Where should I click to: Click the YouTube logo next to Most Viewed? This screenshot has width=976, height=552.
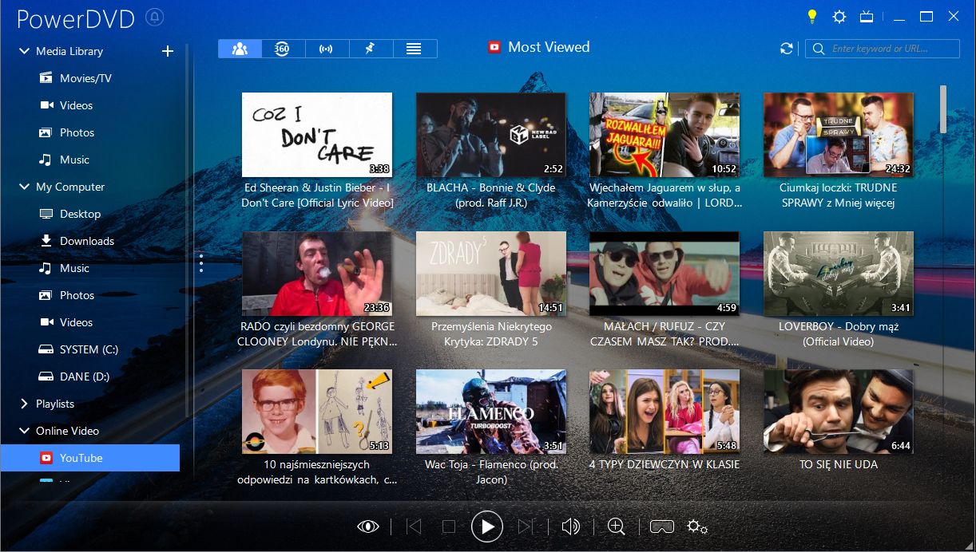click(494, 47)
